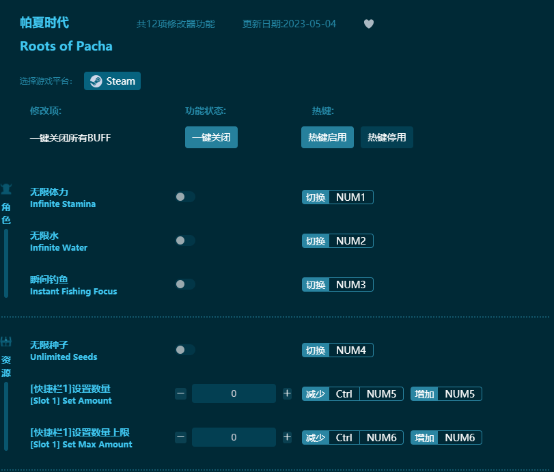
Task: Click the 功能状态: column header
Action: point(206,111)
